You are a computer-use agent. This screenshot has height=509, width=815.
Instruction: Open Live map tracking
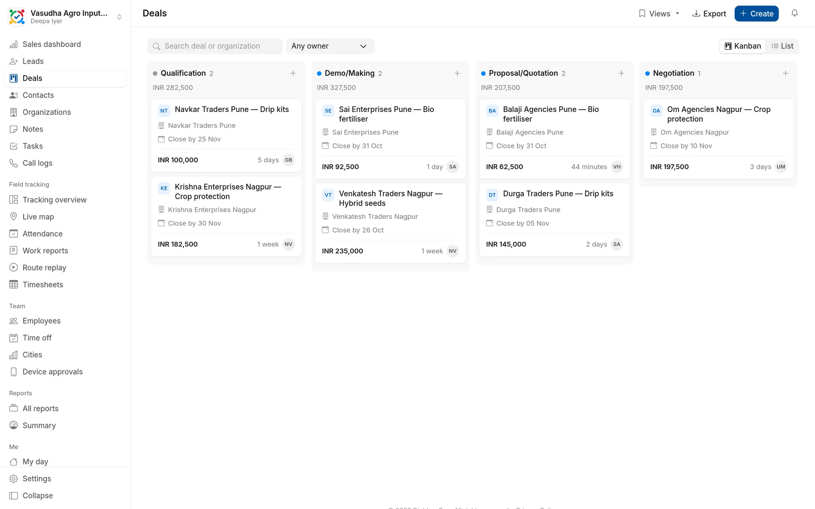tap(65, 217)
